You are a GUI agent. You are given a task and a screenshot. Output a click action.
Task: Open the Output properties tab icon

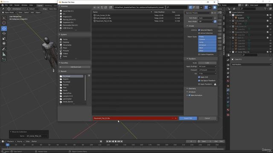[x=228, y=69]
